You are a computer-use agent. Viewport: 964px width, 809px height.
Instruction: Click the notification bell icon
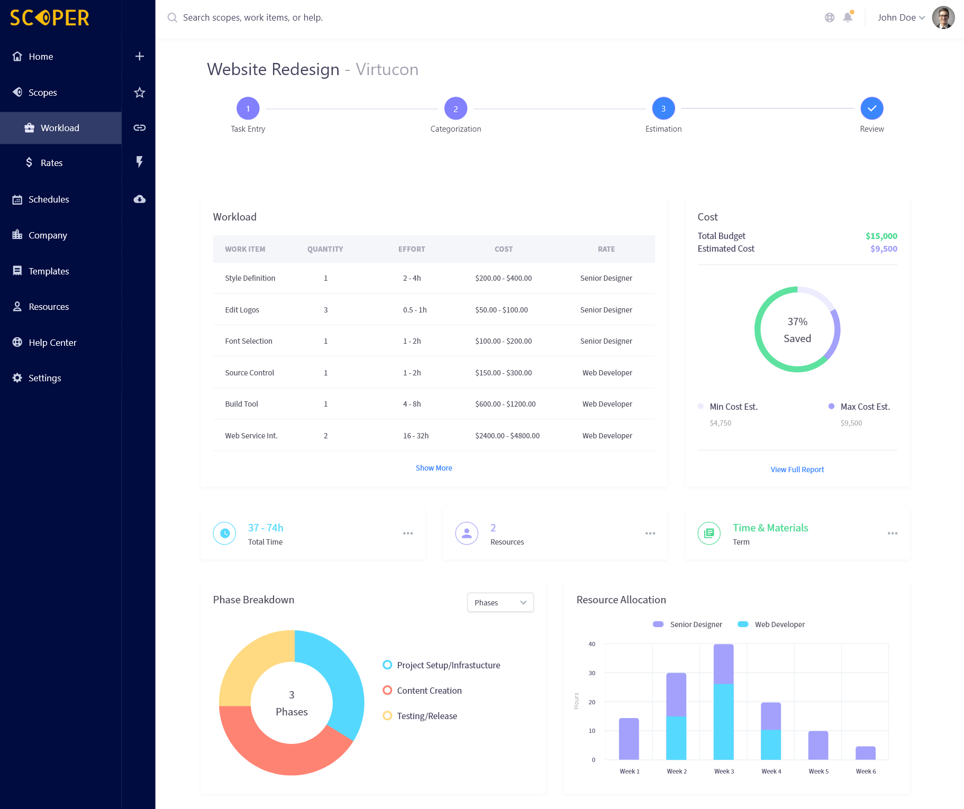[x=848, y=17]
